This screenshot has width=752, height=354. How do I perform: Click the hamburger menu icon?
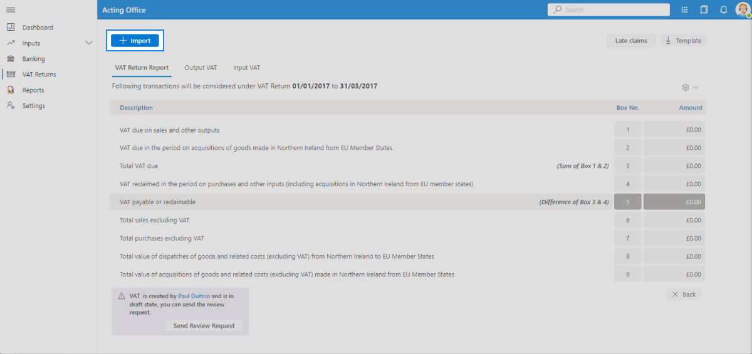[11, 10]
